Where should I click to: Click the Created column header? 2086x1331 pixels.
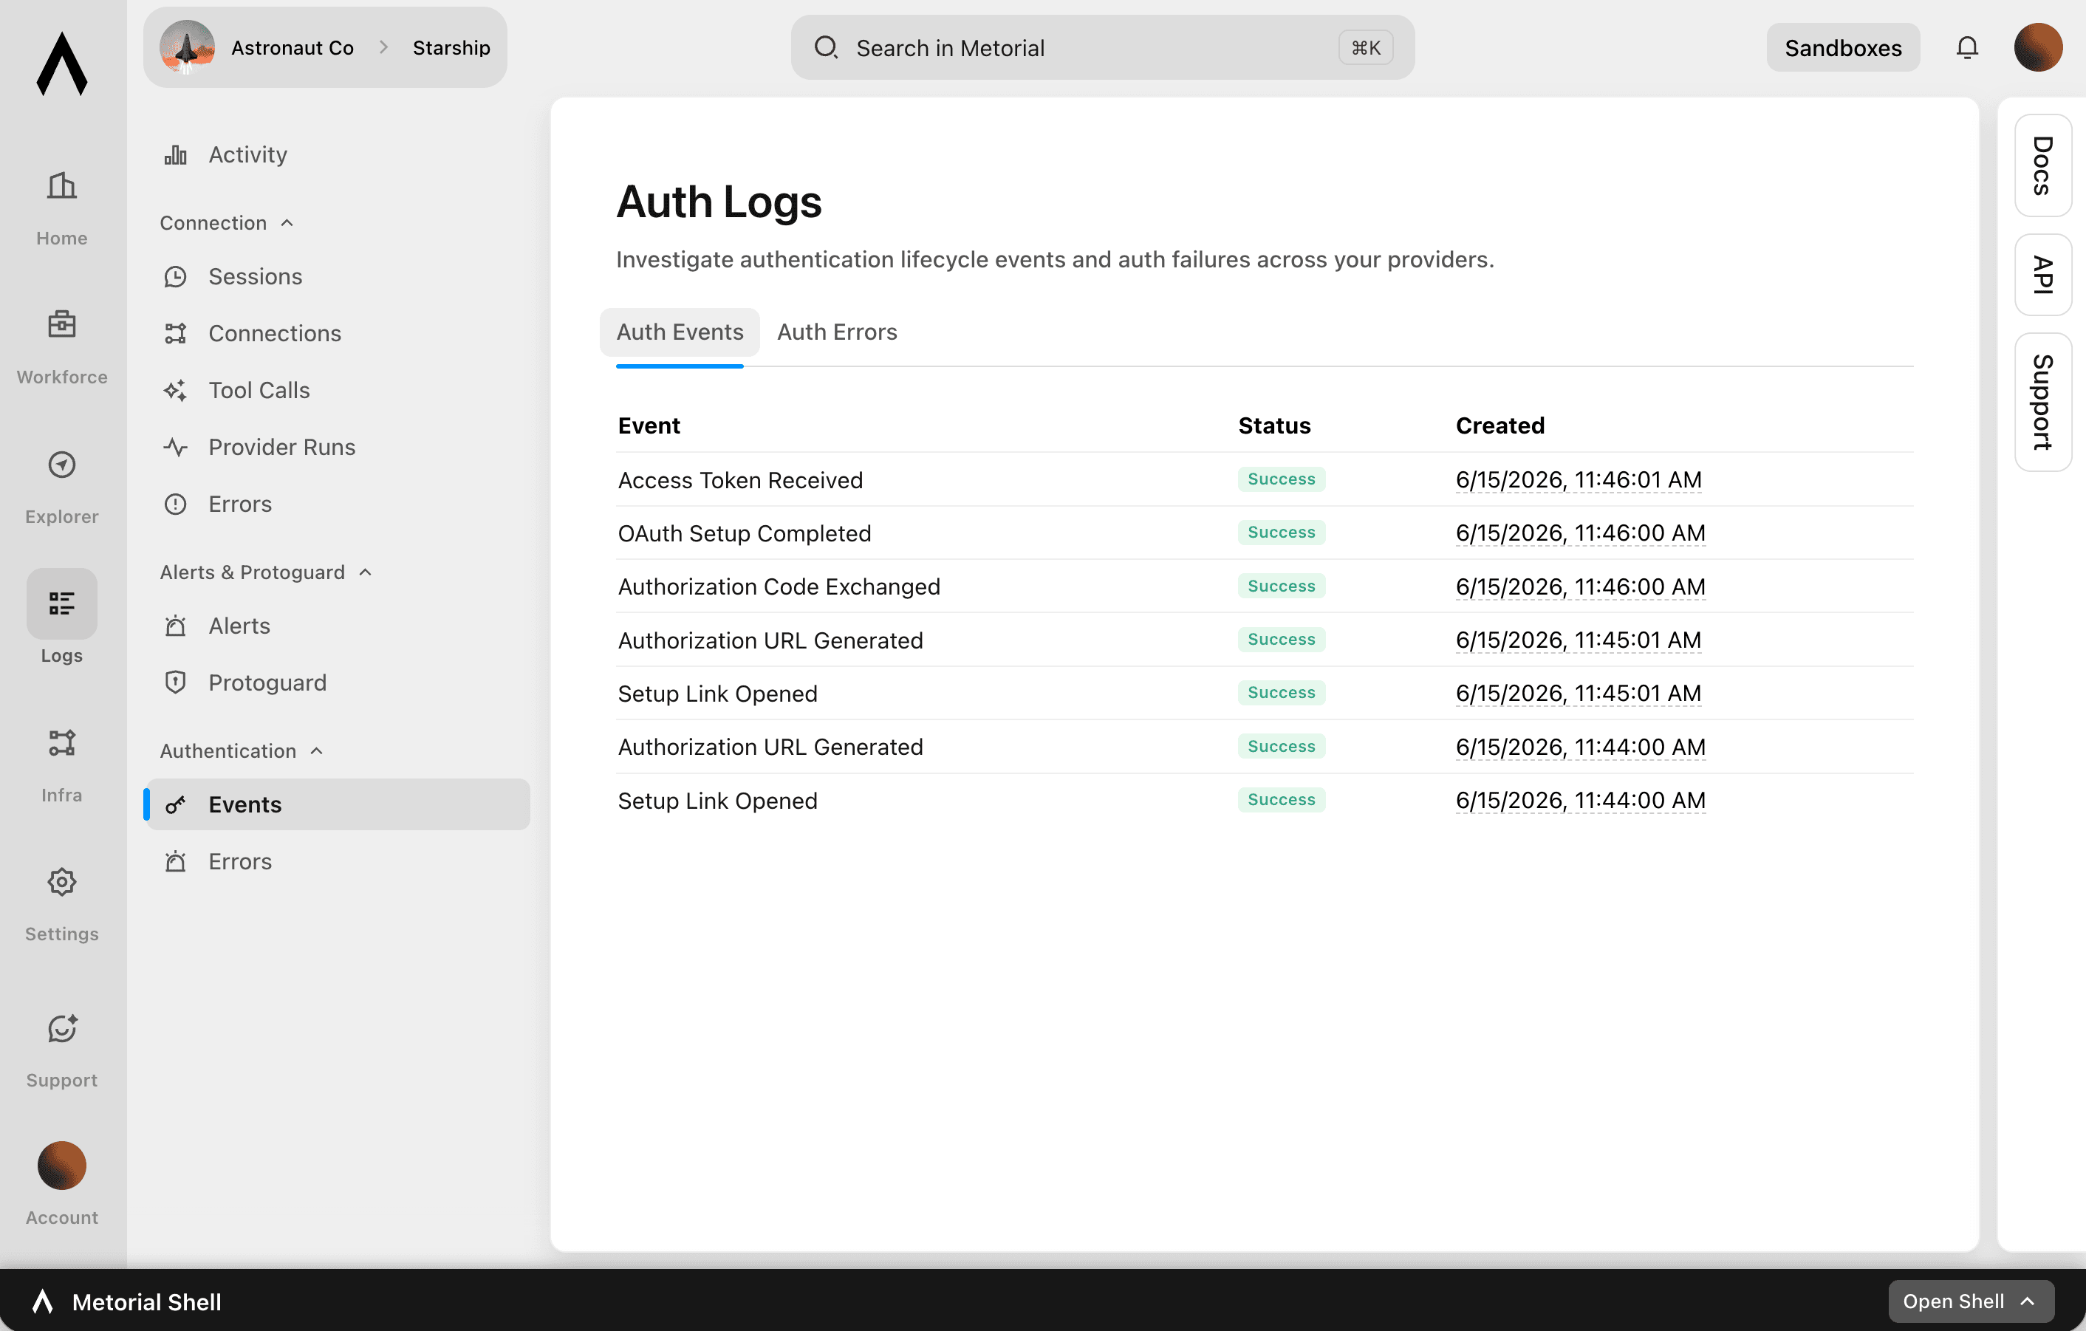(1499, 426)
